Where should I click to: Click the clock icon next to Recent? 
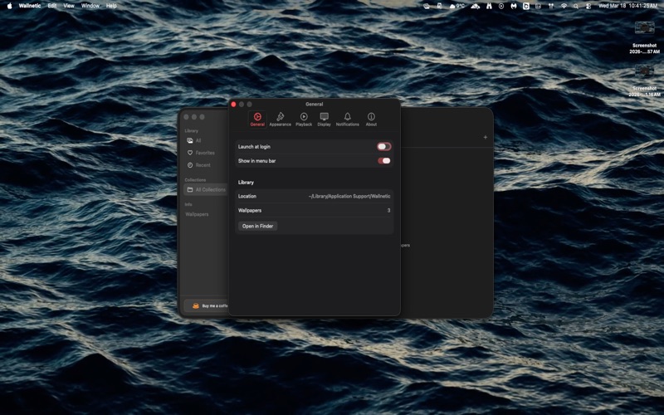click(190, 165)
